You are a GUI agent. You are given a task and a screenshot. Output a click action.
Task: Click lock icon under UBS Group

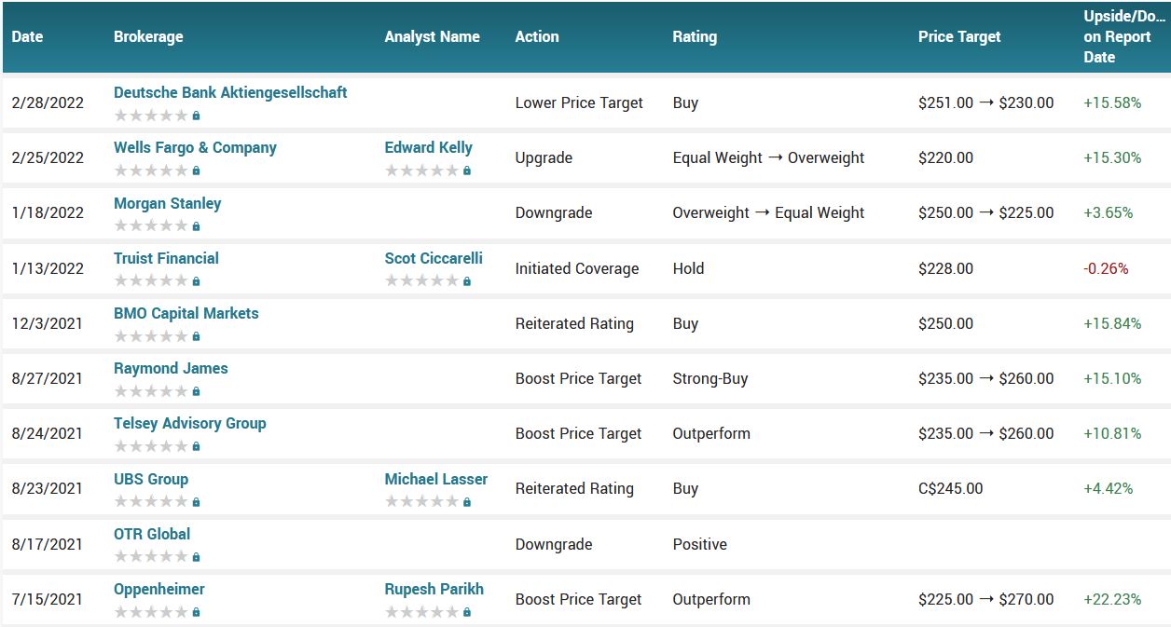[196, 502]
